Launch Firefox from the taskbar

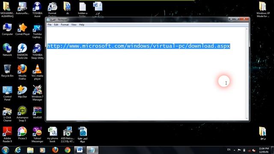click(55, 150)
